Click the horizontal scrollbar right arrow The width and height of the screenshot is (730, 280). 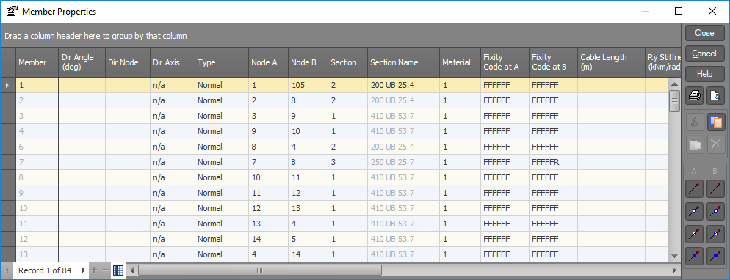[x=674, y=270]
